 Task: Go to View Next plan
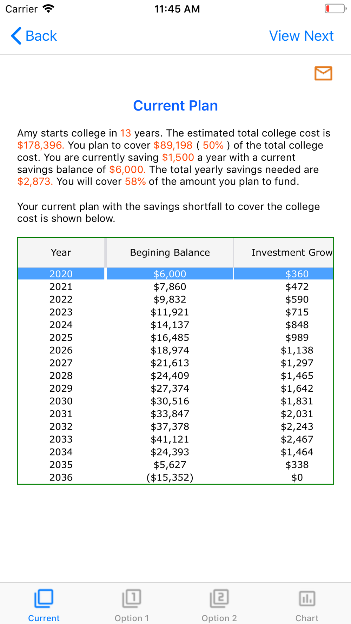(x=301, y=36)
